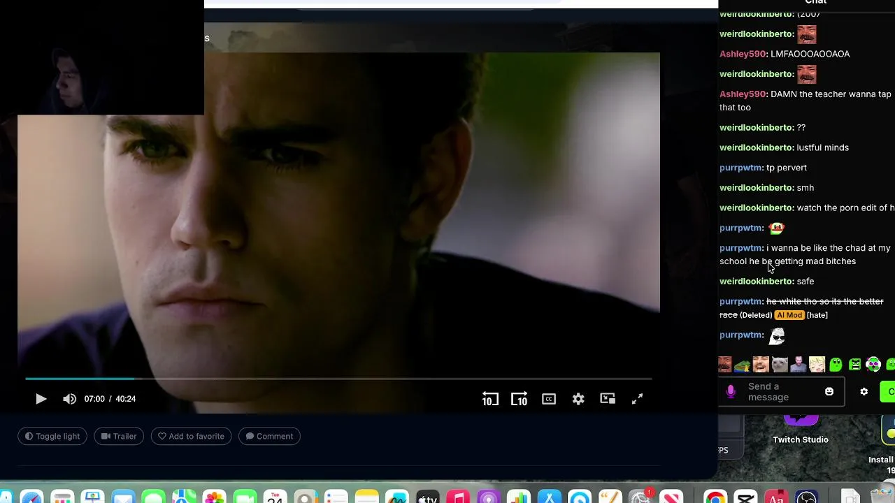Select the laughing mustache man emote in quick bar

coord(724,364)
